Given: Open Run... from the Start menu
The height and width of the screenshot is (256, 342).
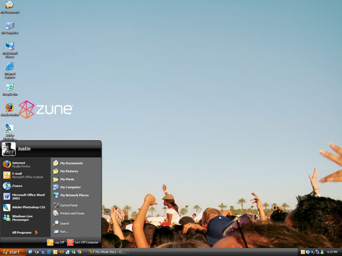Looking at the screenshot, I should (x=64, y=231).
